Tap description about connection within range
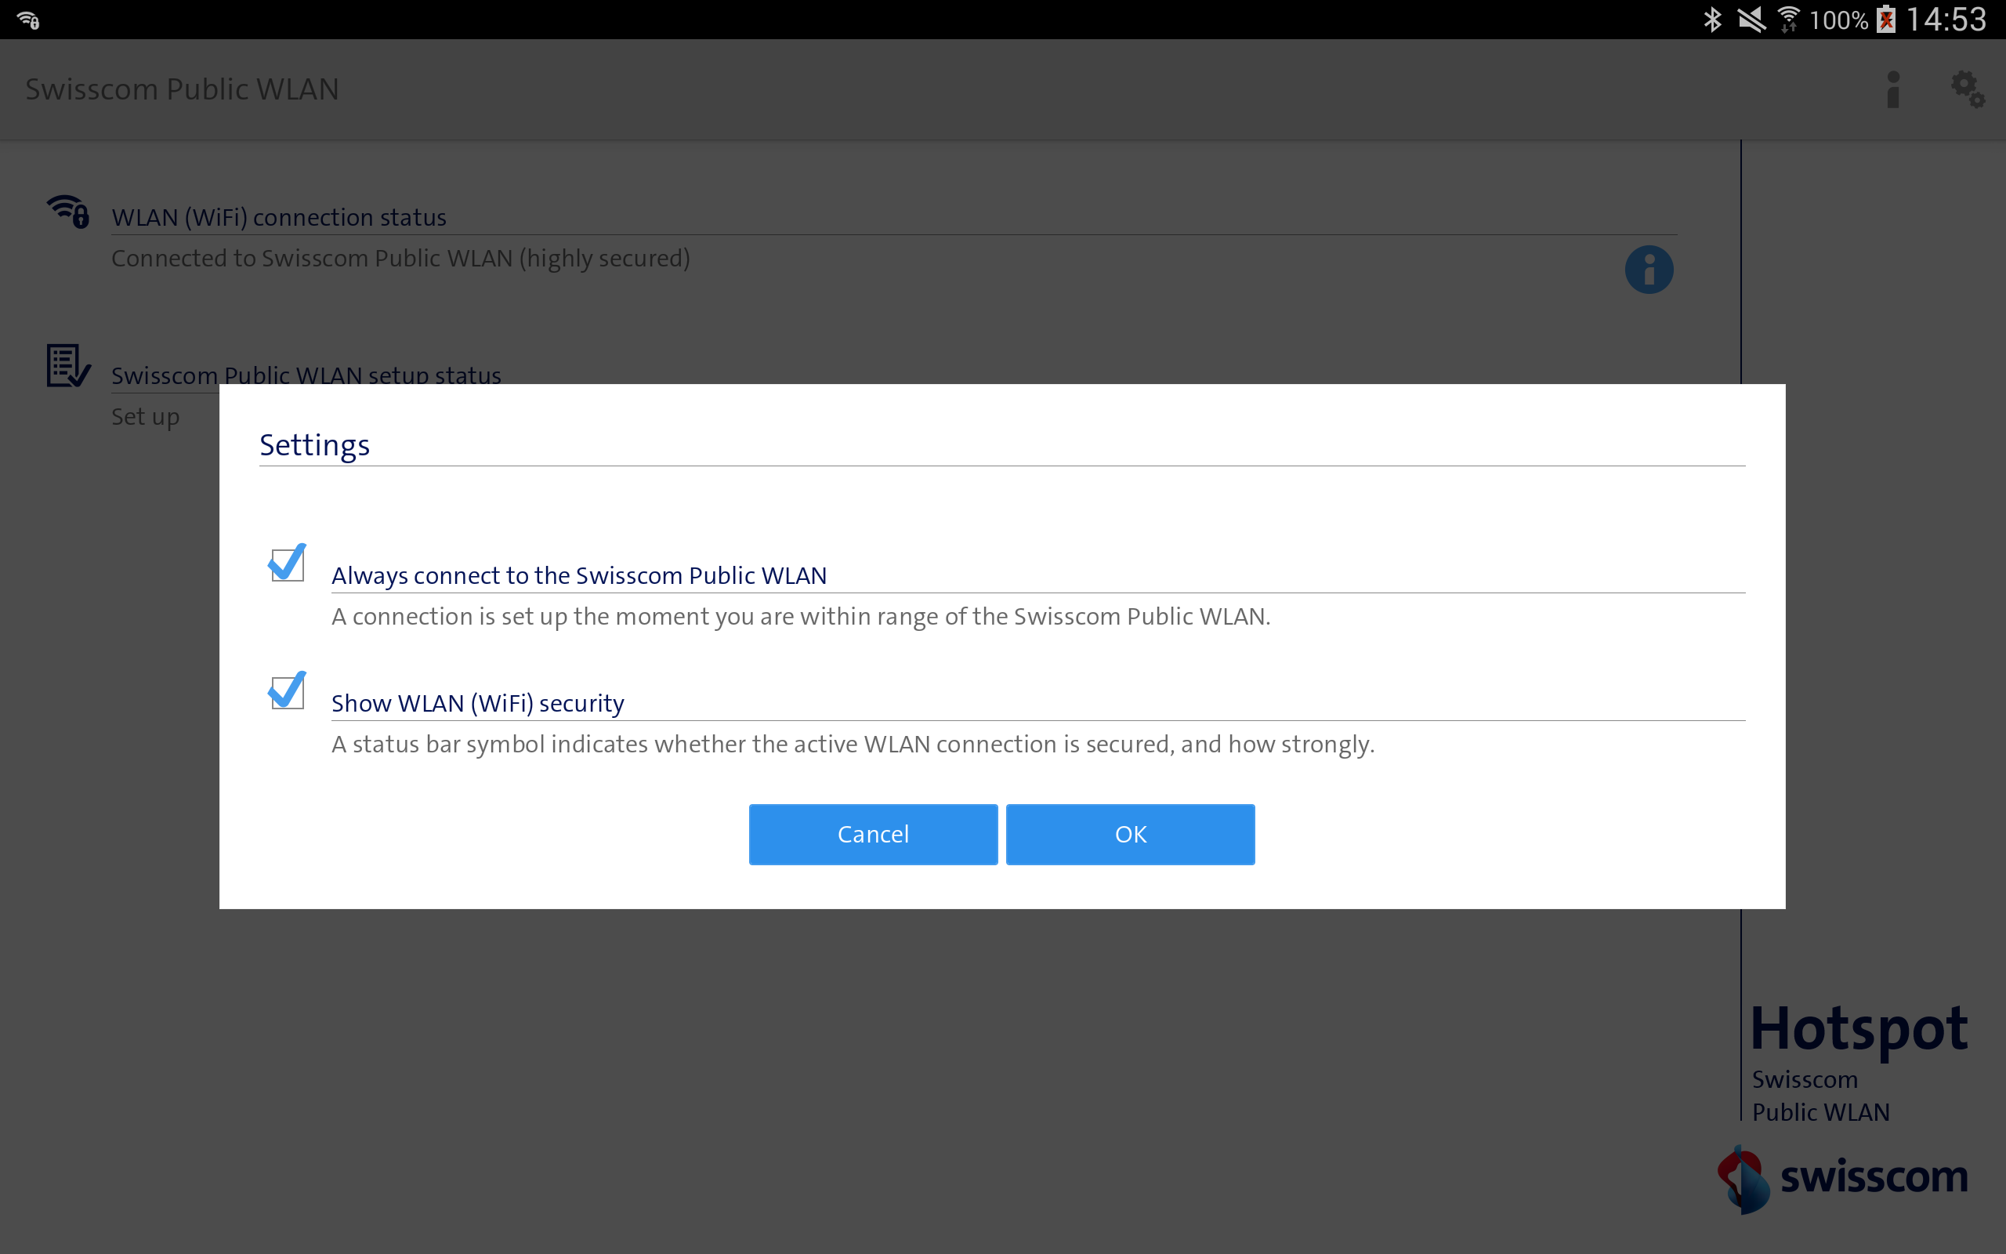 point(801,616)
